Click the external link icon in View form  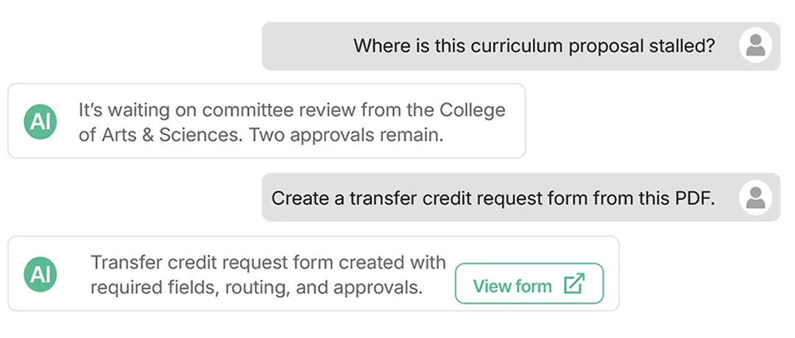pyautogui.click(x=574, y=284)
